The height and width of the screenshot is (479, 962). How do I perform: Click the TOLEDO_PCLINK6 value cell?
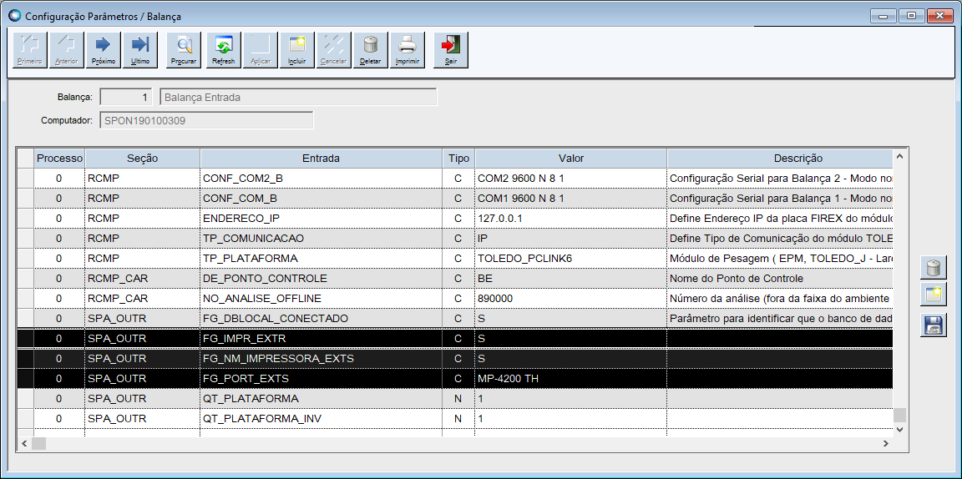click(570, 258)
